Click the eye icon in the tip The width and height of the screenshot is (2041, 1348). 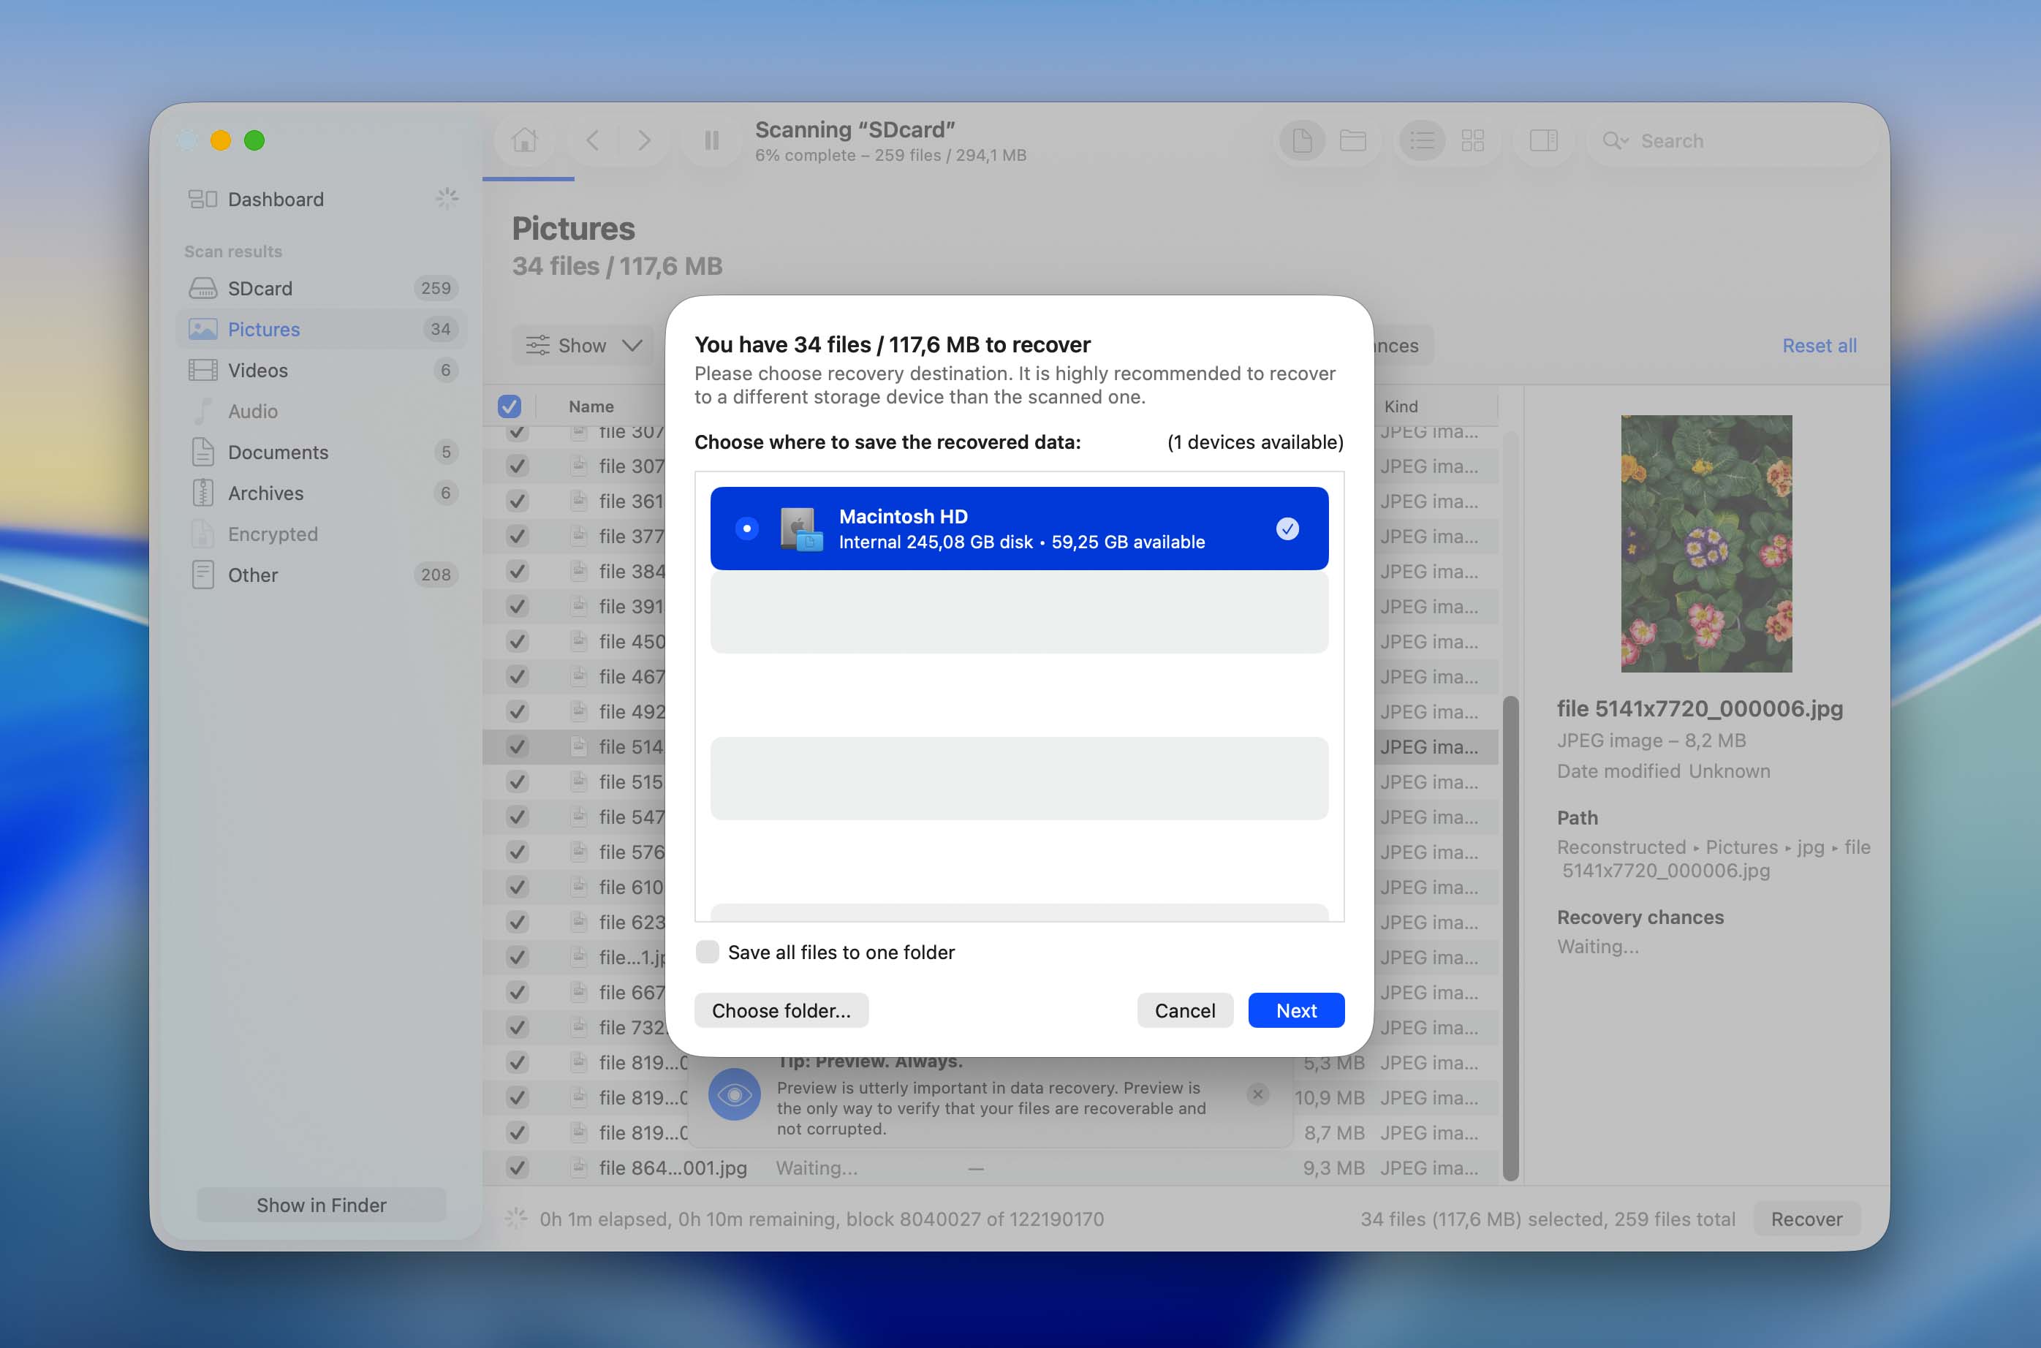tap(734, 1094)
